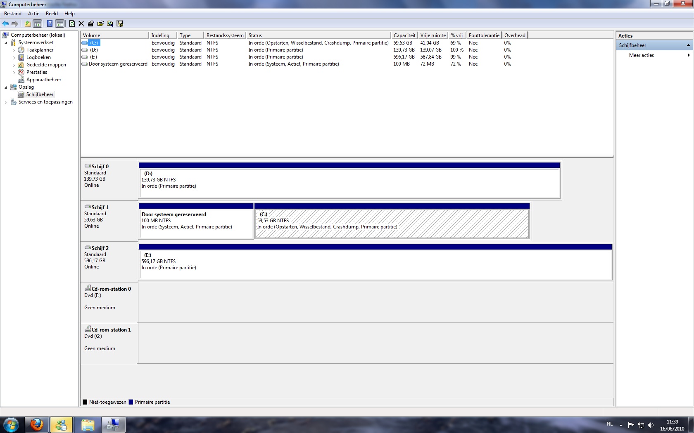The height and width of the screenshot is (433, 694).
Task: Toggle the console tree show/hide button
Action: click(x=38, y=24)
